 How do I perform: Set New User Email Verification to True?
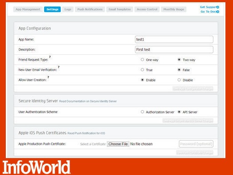pyautogui.click(x=143, y=69)
